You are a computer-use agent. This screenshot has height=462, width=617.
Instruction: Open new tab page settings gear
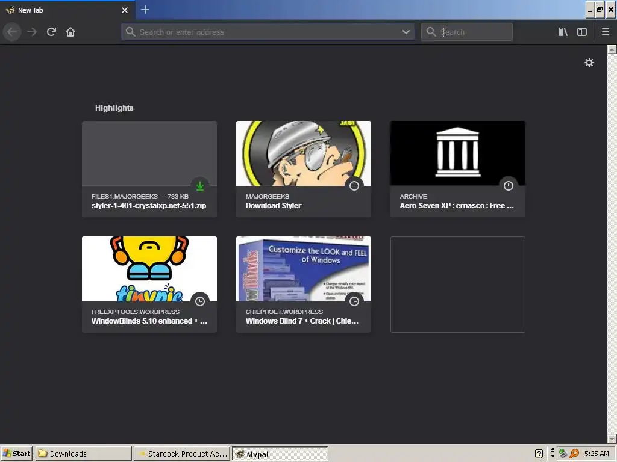click(589, 63)
